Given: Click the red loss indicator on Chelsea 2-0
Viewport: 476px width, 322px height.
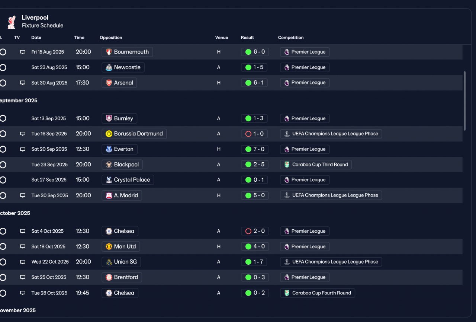Looking at the screenshot, I should point(248,231).
